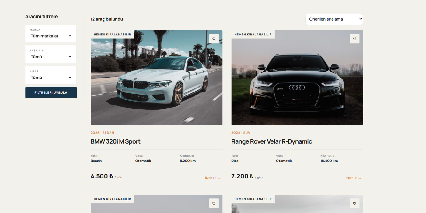Open the Marka brand dropdown
This screenshot has height=213, width=426.
coord(51,34)
